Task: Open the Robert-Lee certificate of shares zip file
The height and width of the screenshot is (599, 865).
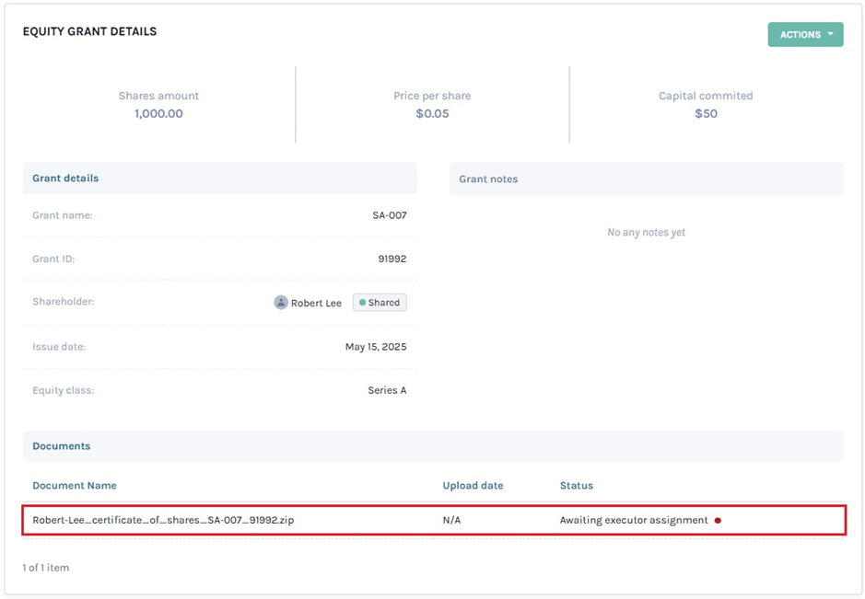Action: [x=163, y=521]
